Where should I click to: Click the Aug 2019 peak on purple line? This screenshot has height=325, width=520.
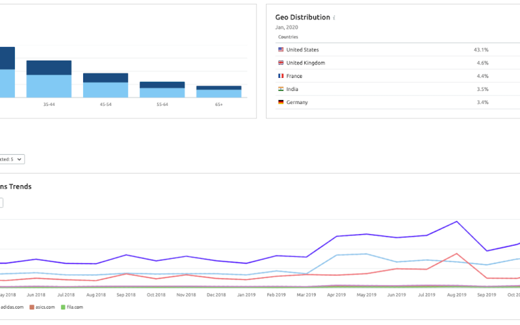[457, 222]
